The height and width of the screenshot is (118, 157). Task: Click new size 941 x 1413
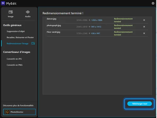[96, 27]
